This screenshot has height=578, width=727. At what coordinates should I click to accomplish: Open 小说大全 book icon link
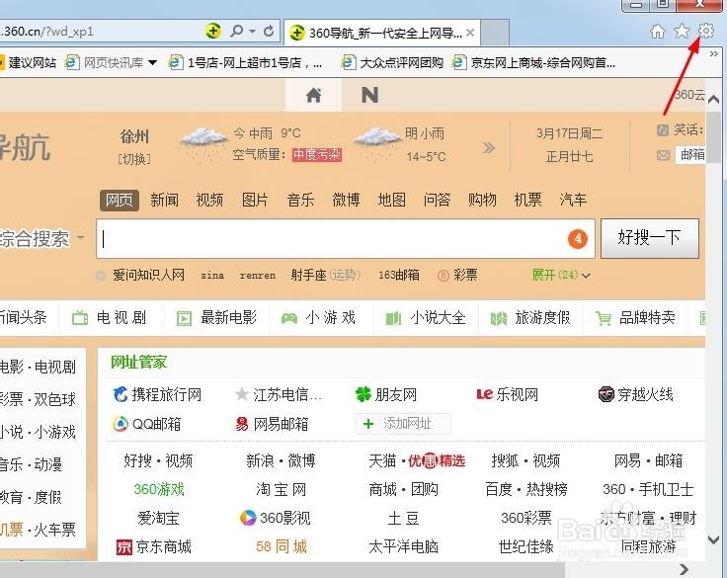426,318
